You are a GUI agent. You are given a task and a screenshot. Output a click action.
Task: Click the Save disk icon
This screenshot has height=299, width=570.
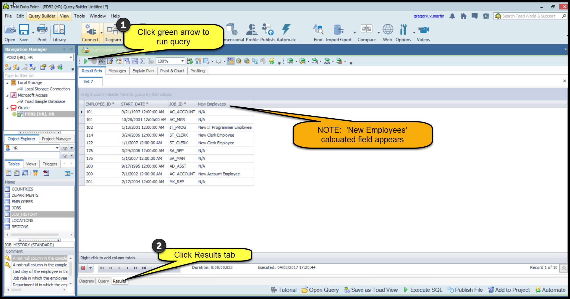(24, 33)
